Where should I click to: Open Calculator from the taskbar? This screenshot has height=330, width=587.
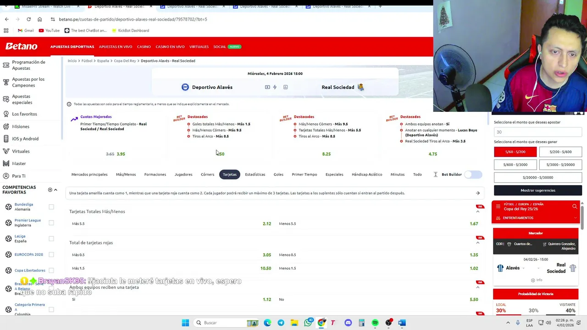coord(361,323)
